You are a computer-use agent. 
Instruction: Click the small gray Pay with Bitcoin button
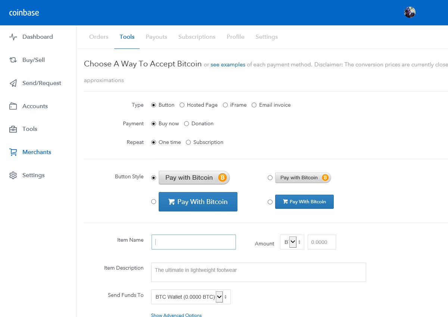[303, 178]
